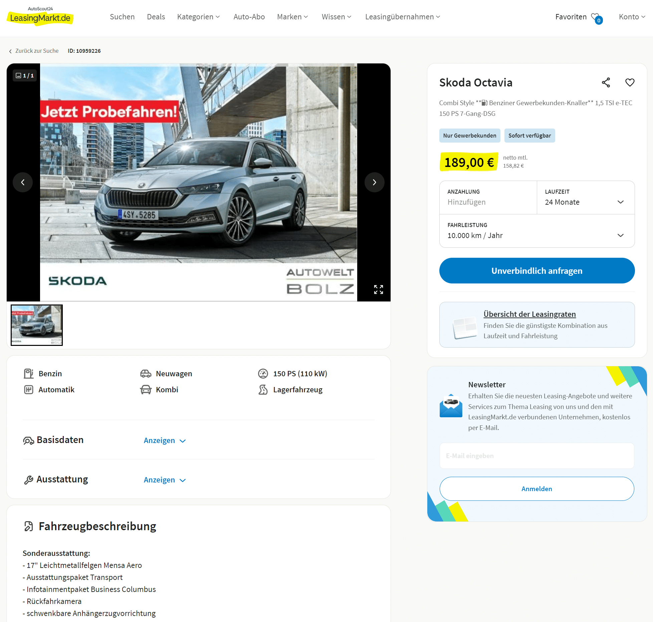
Task: Click the main Skoda Octavia photo
Action: pos(199,182)
